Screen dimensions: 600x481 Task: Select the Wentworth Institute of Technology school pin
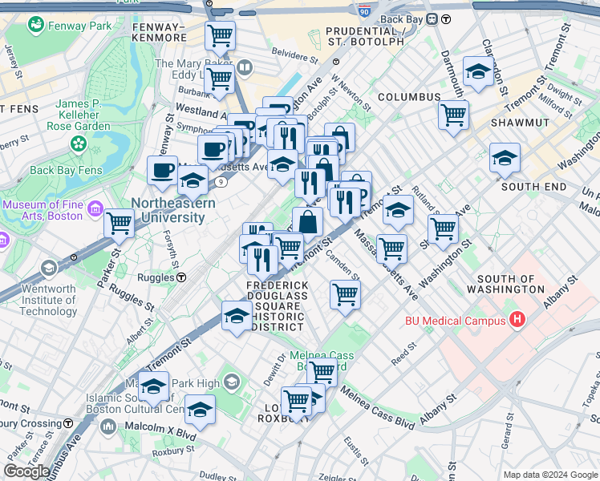49,269
